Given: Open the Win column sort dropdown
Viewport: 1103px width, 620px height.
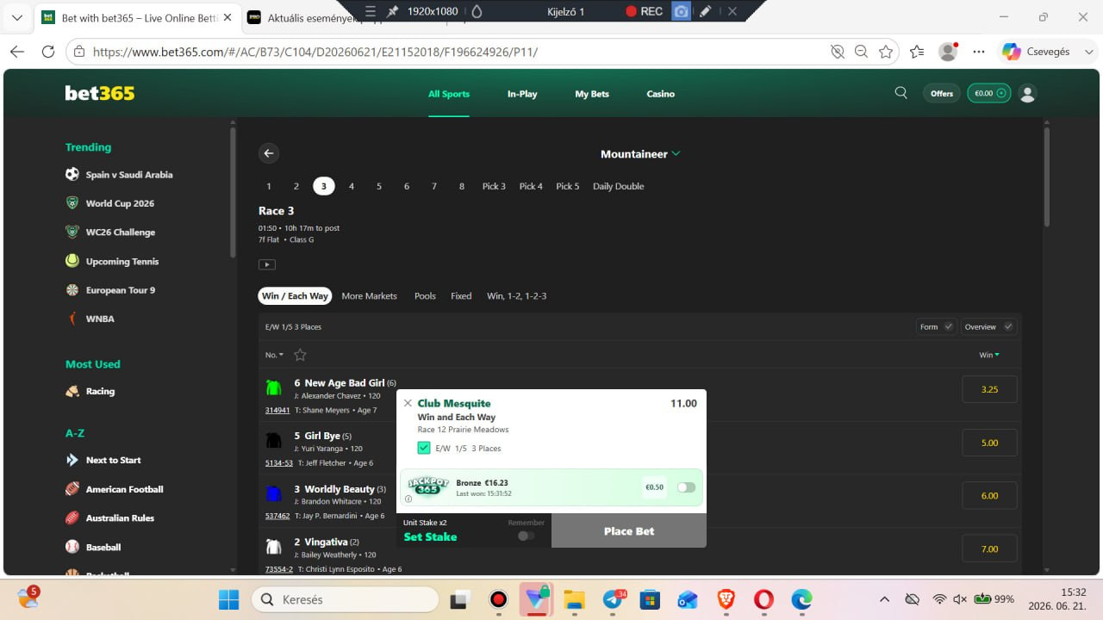Looking at the screenshot, I should (989, 355).
